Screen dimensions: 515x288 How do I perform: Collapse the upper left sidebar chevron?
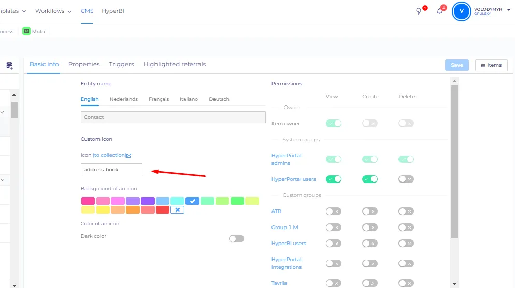[2, 112]
